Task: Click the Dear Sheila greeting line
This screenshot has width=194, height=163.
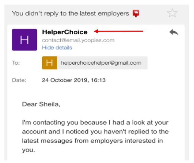Action: point(41,104)
